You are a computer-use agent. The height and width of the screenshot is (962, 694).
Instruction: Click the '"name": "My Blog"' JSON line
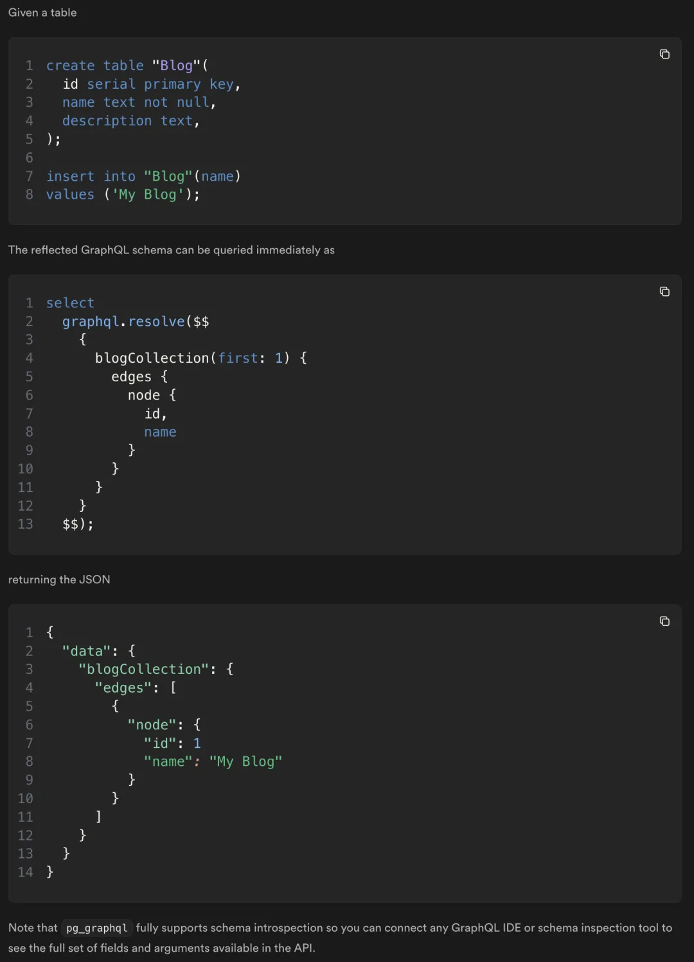213,761
